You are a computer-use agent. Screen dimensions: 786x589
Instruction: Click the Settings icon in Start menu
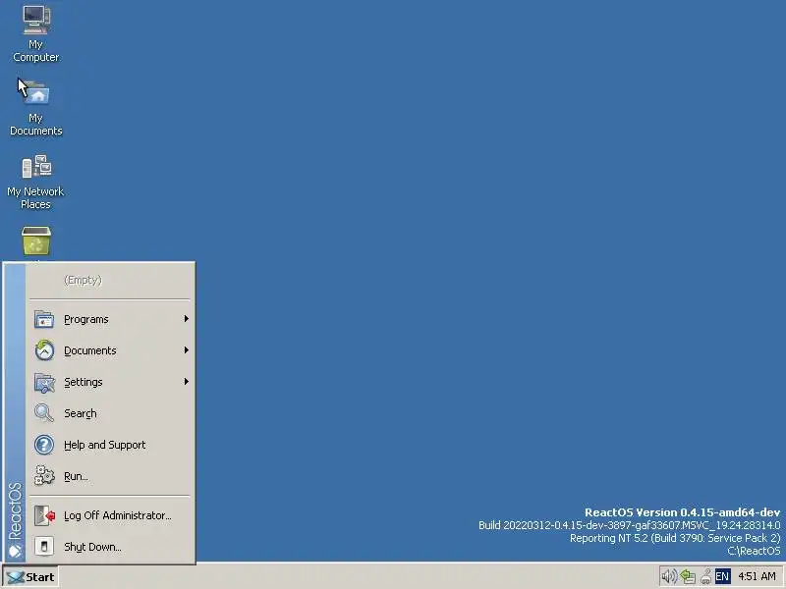pyautogui.click(x=44, y=382)
